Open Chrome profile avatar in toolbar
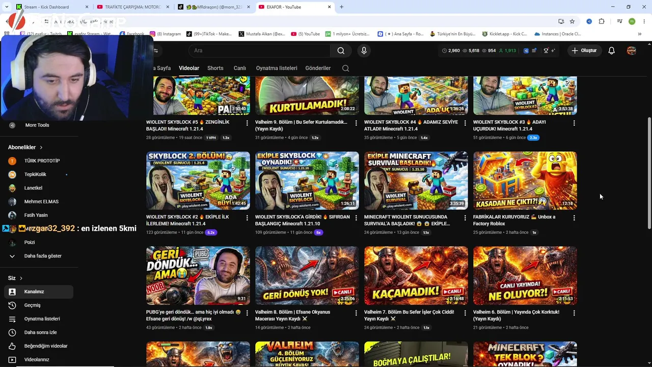 pyautogui.click(x=632, y=21)
